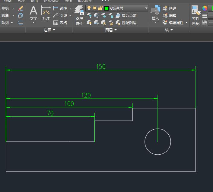Expand the 图层 layers panel
The image size is (213, 192).
111,30
